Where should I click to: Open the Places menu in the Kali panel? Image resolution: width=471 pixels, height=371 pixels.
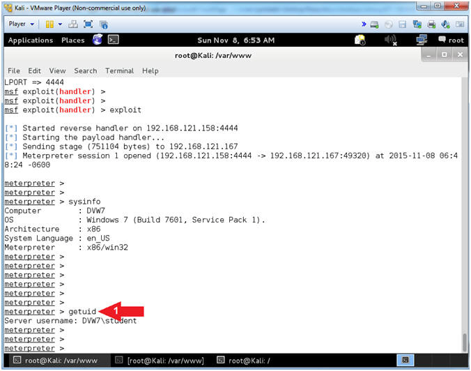click(x=73, y=40)
